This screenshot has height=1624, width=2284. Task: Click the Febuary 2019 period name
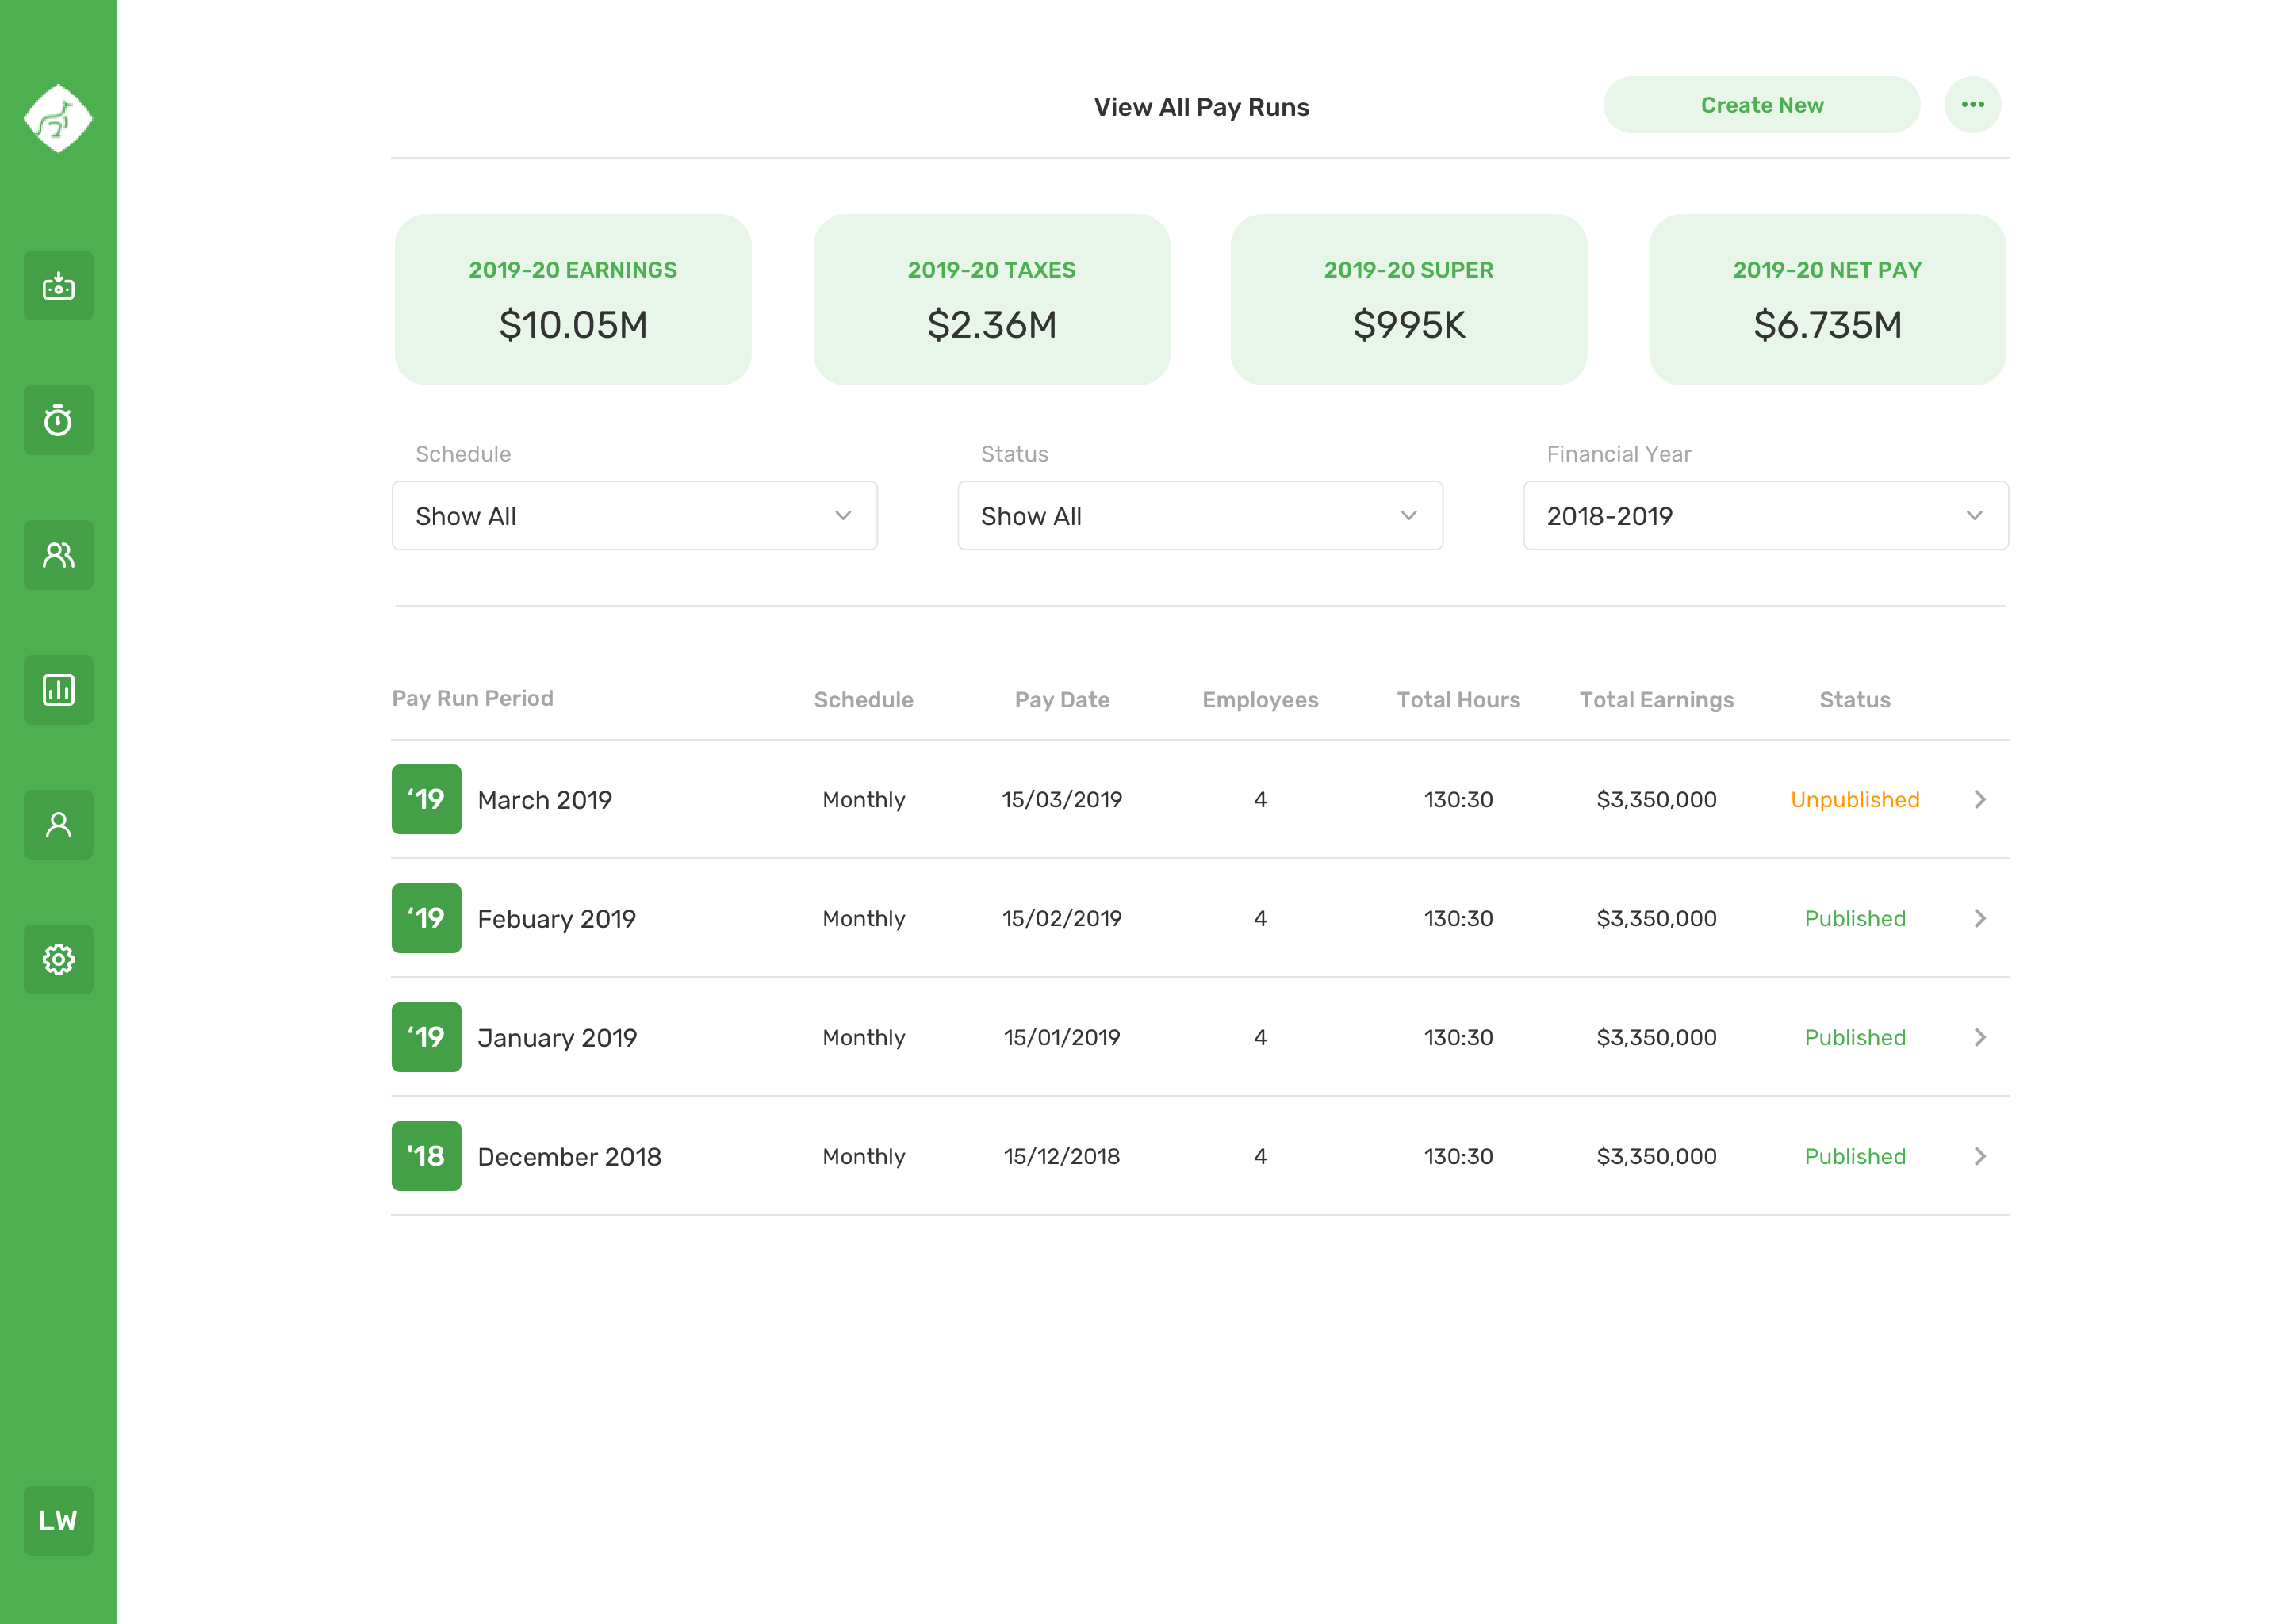tap(557, 919)
